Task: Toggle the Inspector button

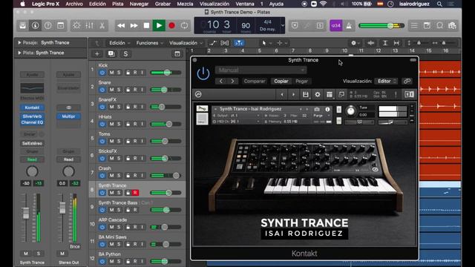Action: coord(35,26)
